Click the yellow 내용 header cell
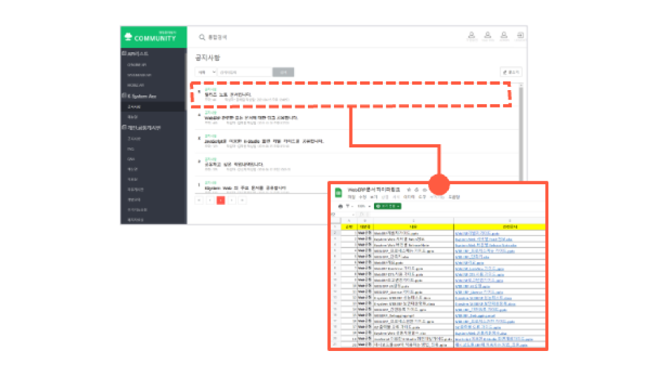This screenshot has width=668, height=375. [413, 227]
